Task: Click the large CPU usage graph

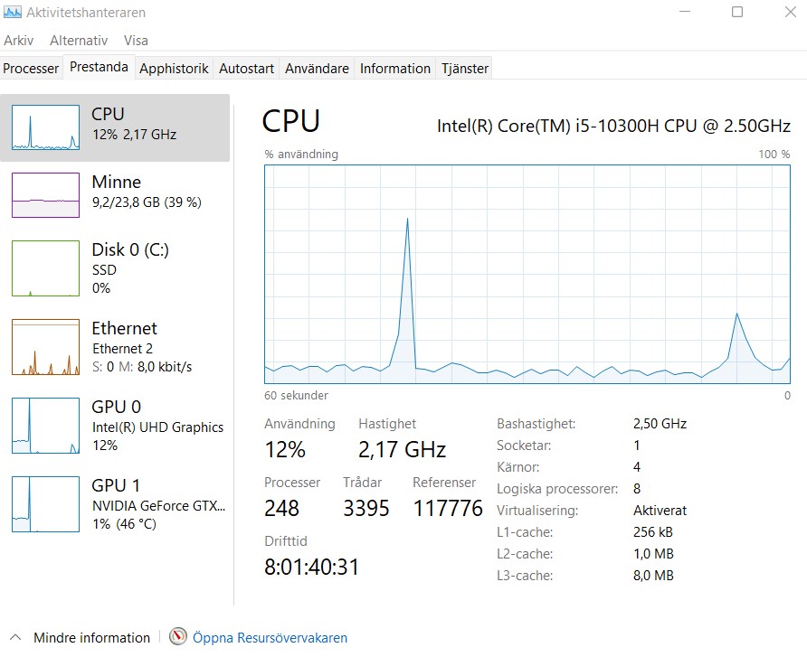Action: tap(527, 274)
